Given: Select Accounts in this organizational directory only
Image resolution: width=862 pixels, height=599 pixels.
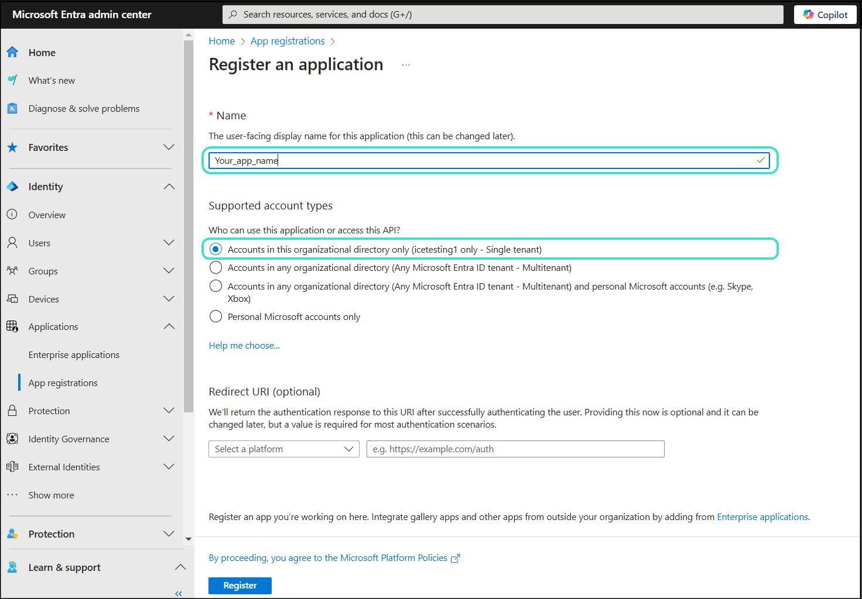Looking at the screenshot, I should click(216, 249).
